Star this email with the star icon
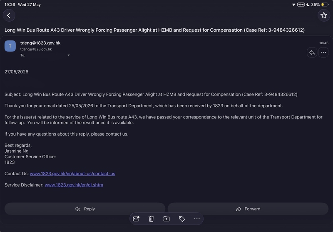This screenshot has width=333, height=232. tap(324, 15)
